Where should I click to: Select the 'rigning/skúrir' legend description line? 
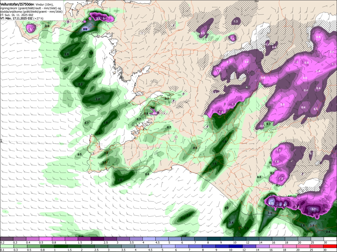pos(31,8)
